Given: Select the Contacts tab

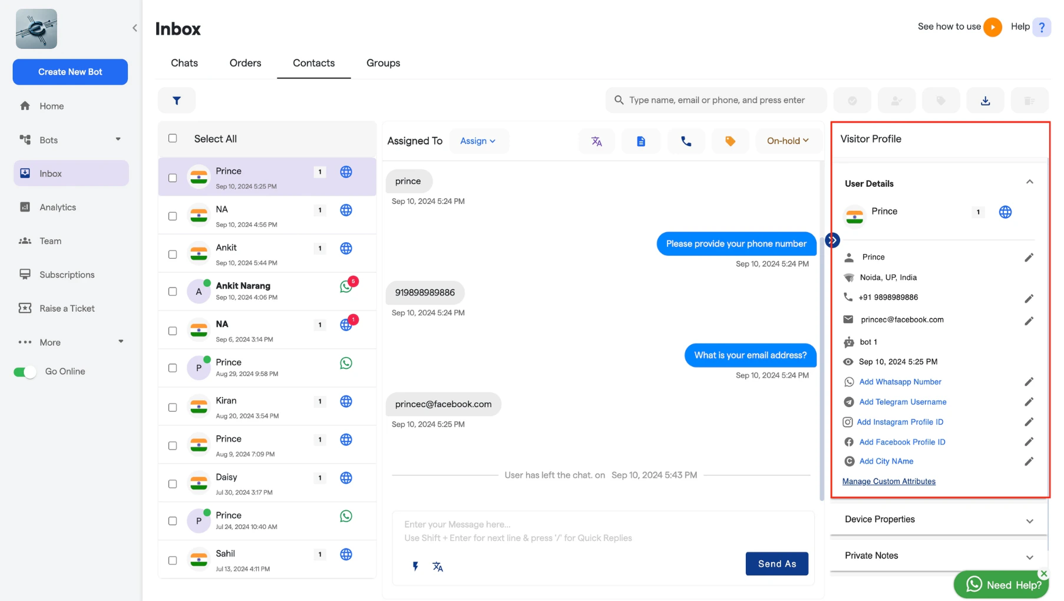Looking at the screenshot, I should point(314,63).
